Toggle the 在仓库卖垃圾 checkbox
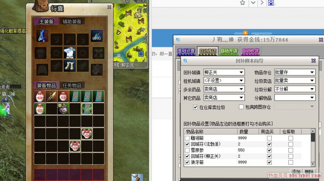 point(196,107)
